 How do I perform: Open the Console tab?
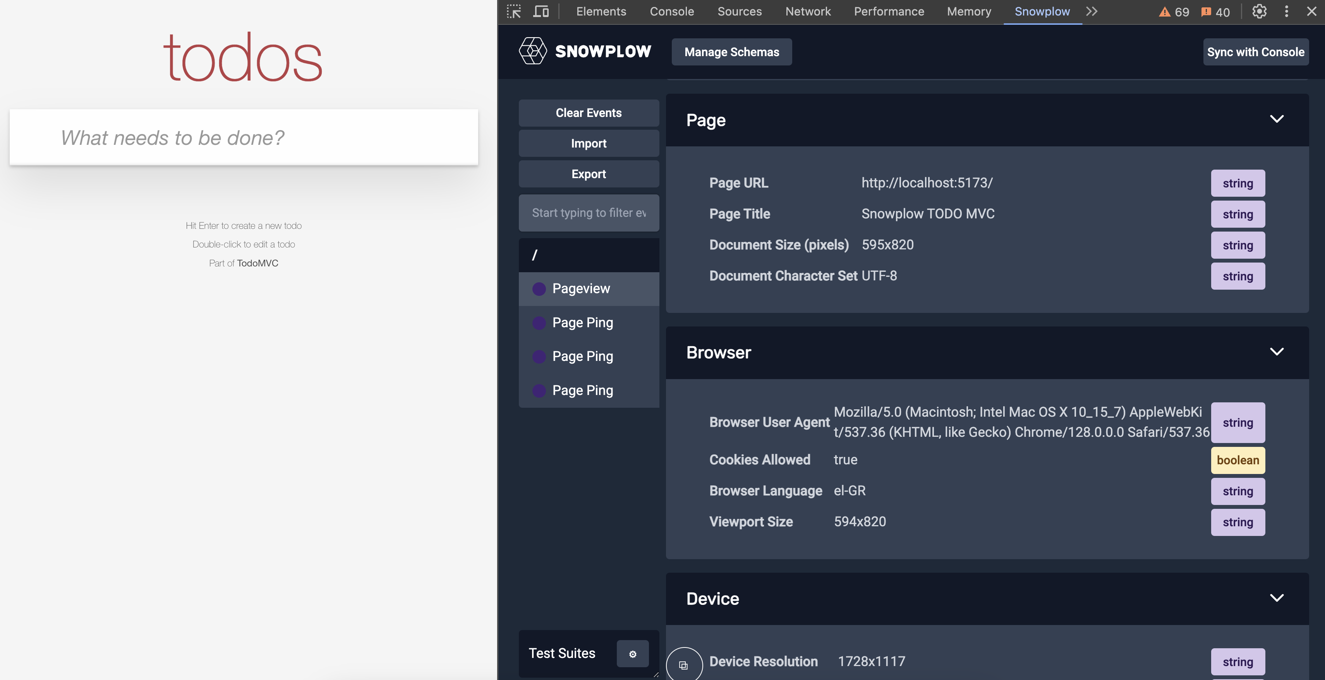point(671,11)
